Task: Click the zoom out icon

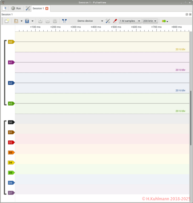Action: (48, 21)
